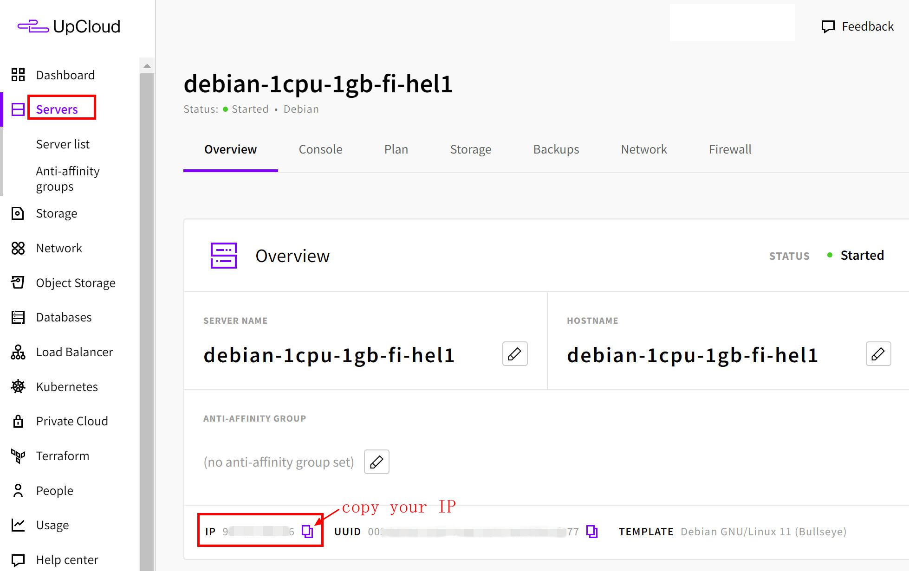The height and width of the screenshot is (571, 909).
Task: Go to Server list
Action: click(63, 144)
